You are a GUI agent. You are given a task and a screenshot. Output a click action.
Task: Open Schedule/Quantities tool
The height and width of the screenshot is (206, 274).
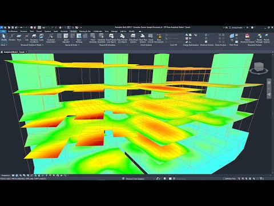102,38
